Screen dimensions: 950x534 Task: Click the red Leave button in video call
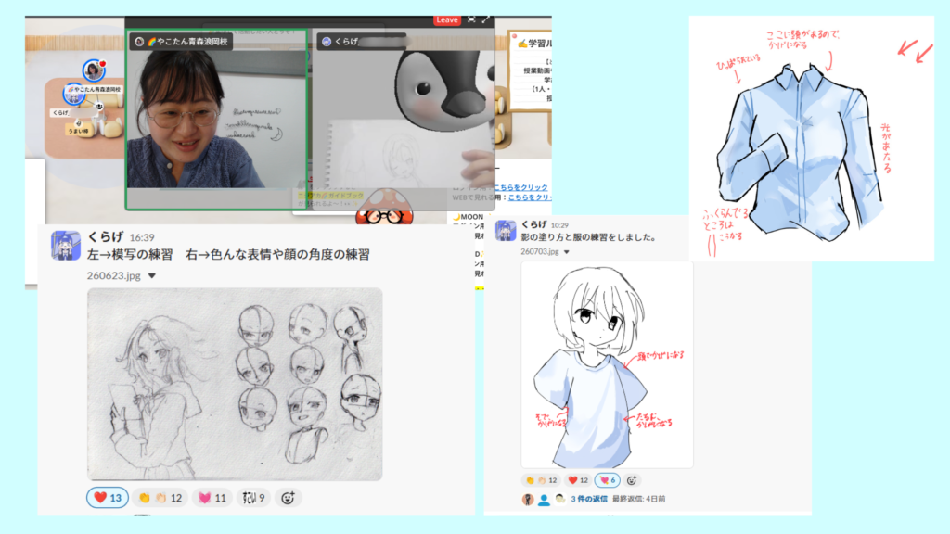447,20
